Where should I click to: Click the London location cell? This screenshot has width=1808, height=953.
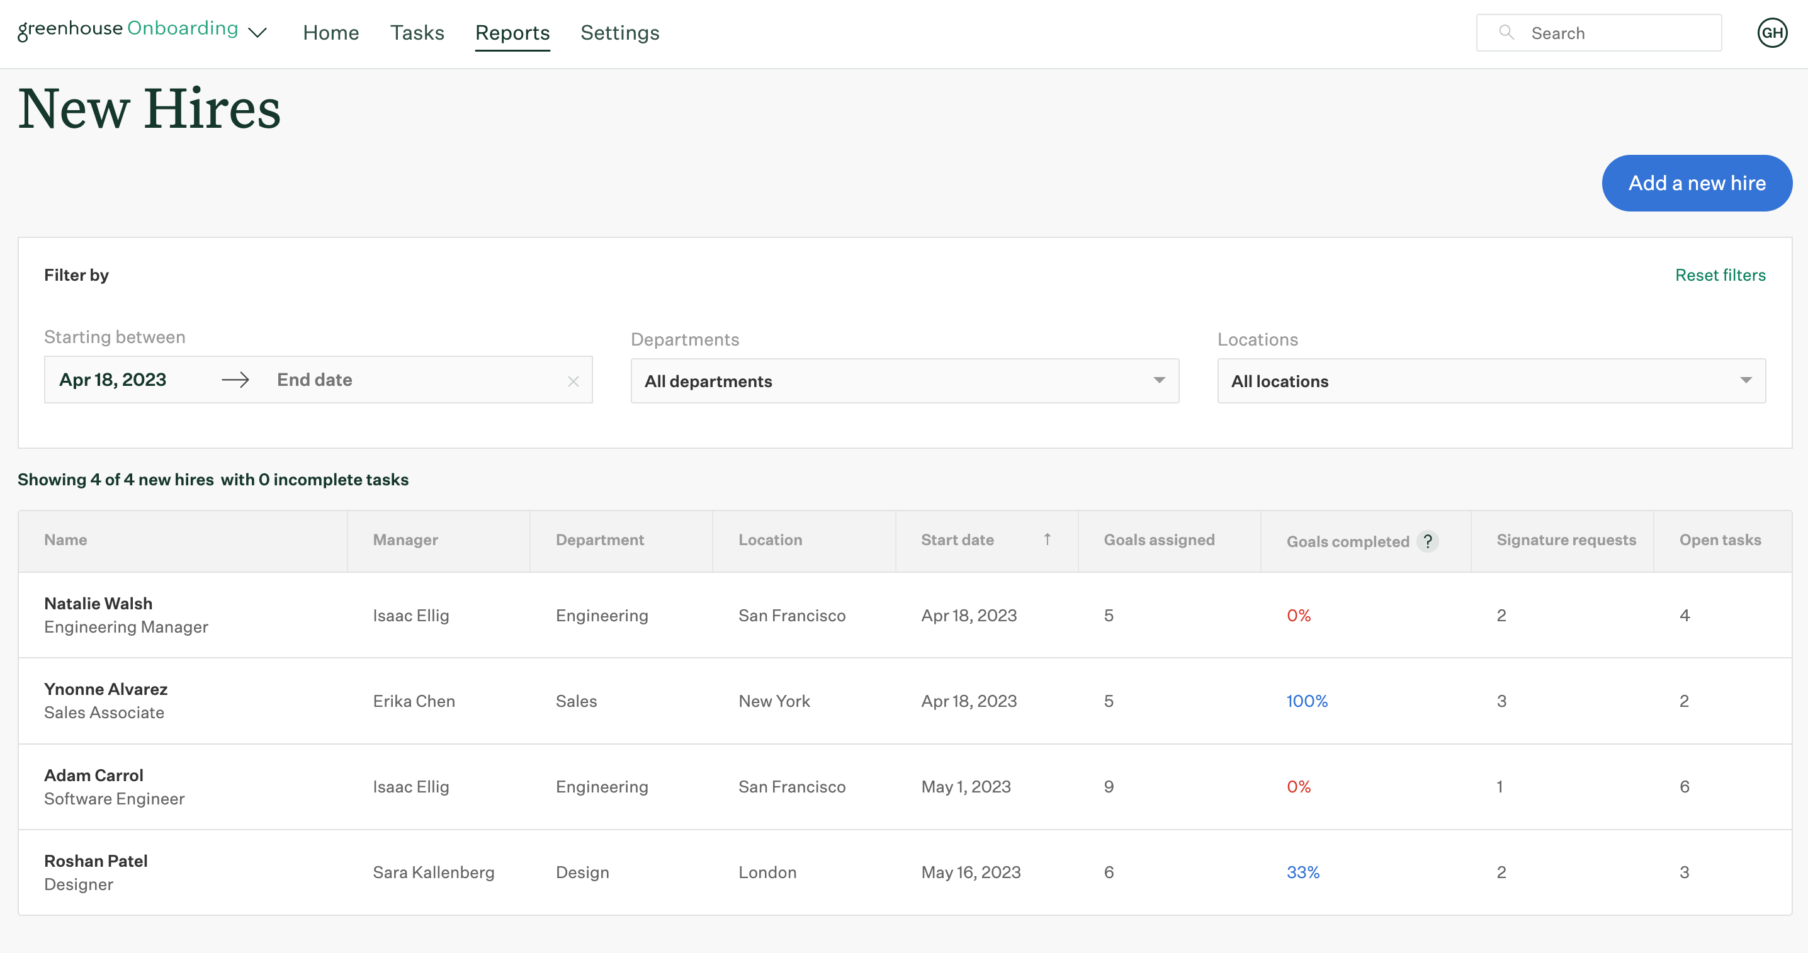click(767, 872)
